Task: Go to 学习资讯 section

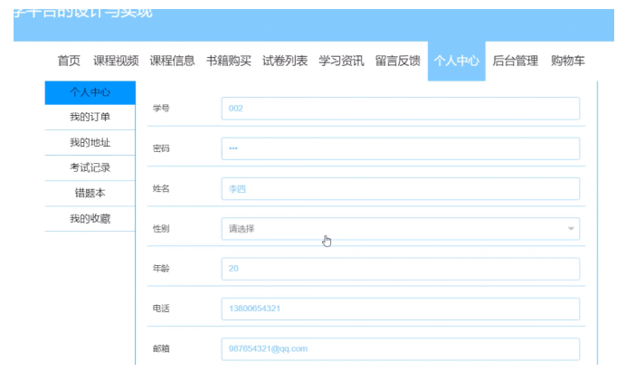Action: point(341,61)
